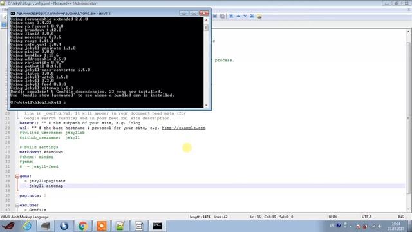Click the yellow icon at the end of the Notepad++ toolbar
Screen dimensions: 412x232
point(259,16)
